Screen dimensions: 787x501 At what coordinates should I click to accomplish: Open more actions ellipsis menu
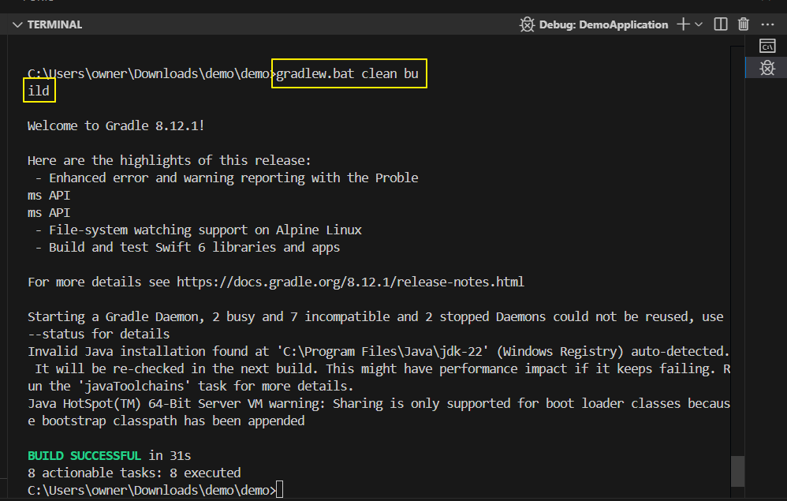767,24
